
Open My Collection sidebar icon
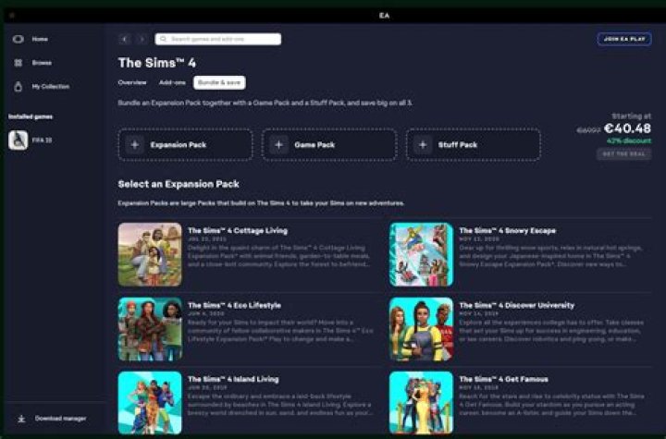coord(18,86)
